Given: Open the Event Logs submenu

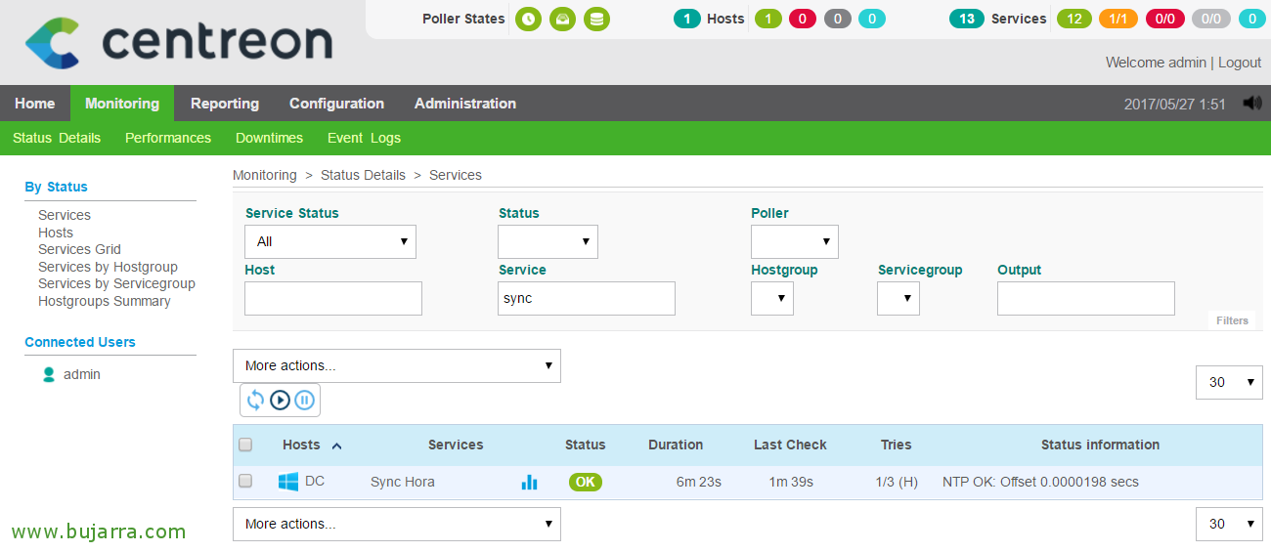Looking at the screenshot, I should pos(364,138).
